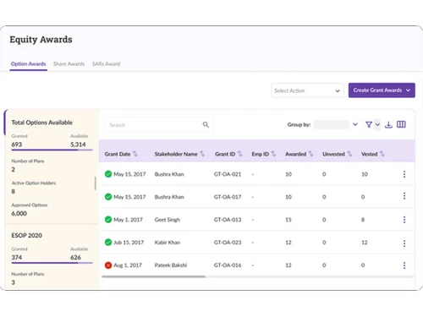Screen dimensions: 423x317
Task: Click Create Grant Awards button
Action: 382,90
